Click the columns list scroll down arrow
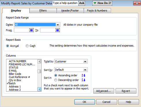 (39, 90)
